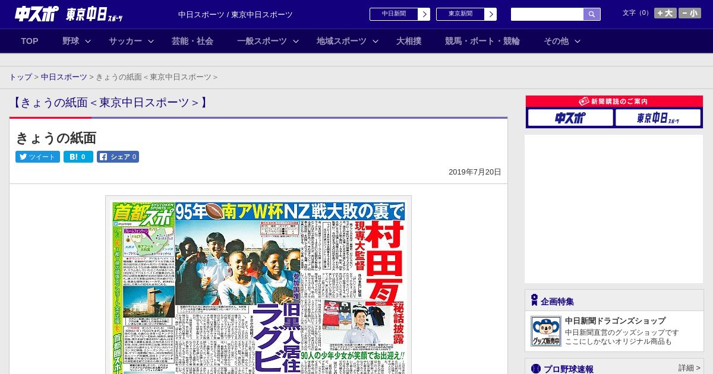Viewport: 713px width, 374px height.
Task: Follow the トップ breadcrumb link
Action: (21, 77)
